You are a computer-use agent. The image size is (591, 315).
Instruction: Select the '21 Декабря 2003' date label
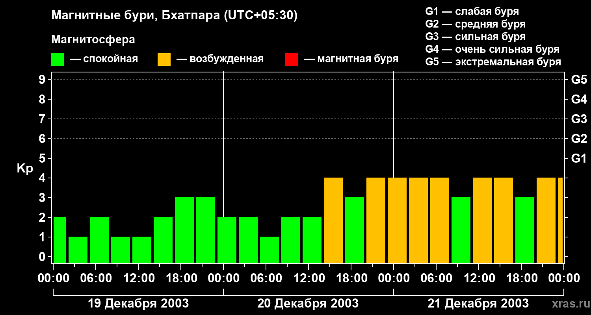(478, 304)
